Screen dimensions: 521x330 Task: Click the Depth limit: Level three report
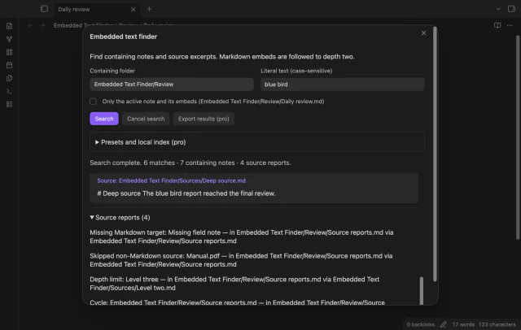234,284
